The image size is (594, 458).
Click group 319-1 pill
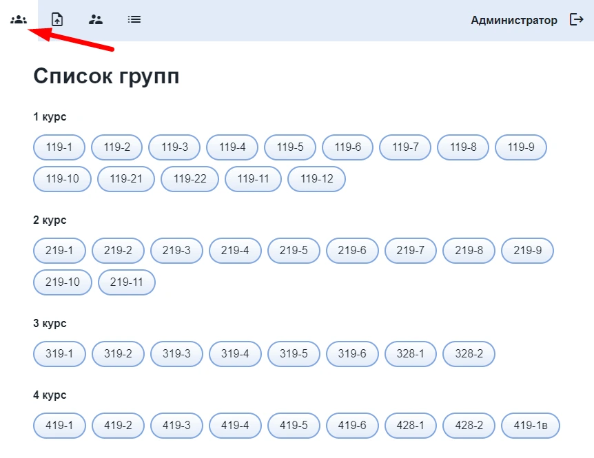[59, 354]
